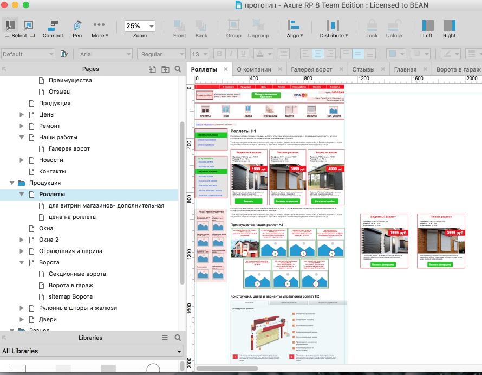Open the Regular font weight dropdown

point(161,54)
